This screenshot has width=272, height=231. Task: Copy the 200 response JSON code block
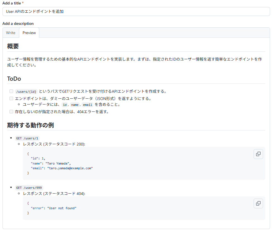point(258,154)
